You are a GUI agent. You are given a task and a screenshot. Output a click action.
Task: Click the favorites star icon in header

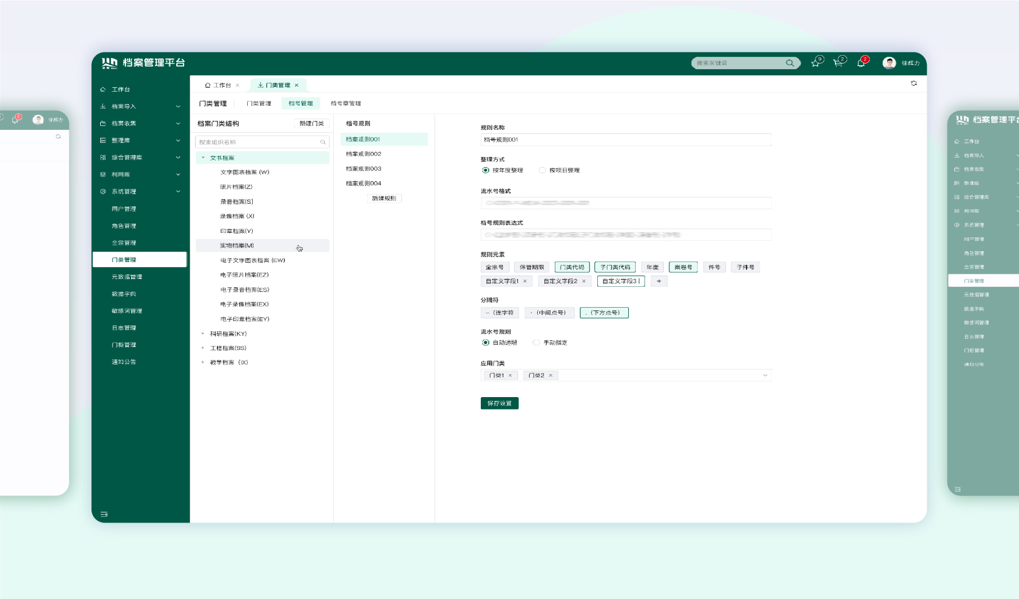point(815,63)
